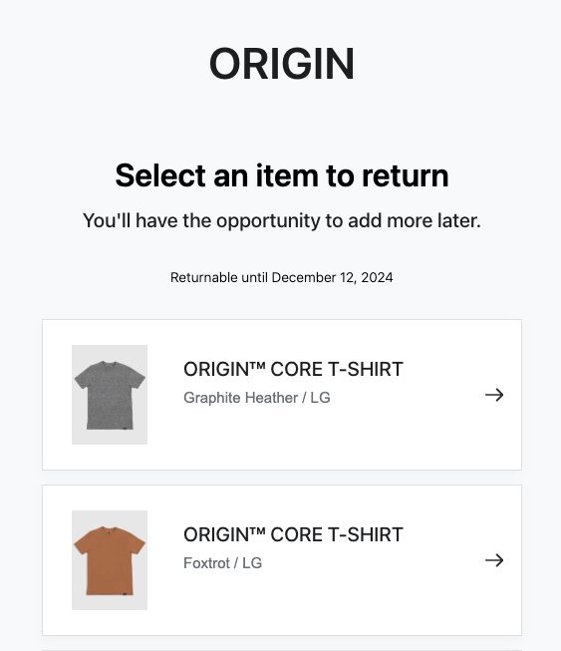Image resolution: width=561 pixels, height=651 pixels.
Task: Click the ORIGIN logo at top
Action: (x=282, y=64)
